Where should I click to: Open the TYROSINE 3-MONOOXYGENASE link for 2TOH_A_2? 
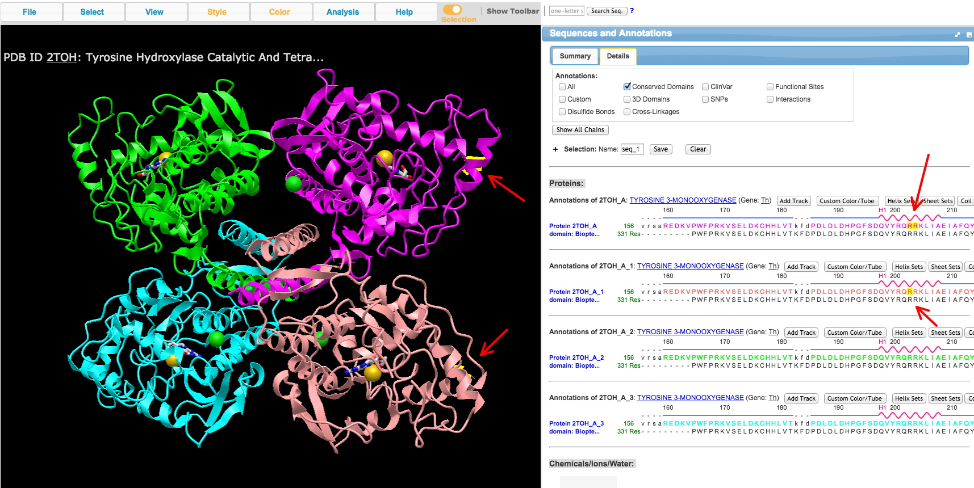690,332
